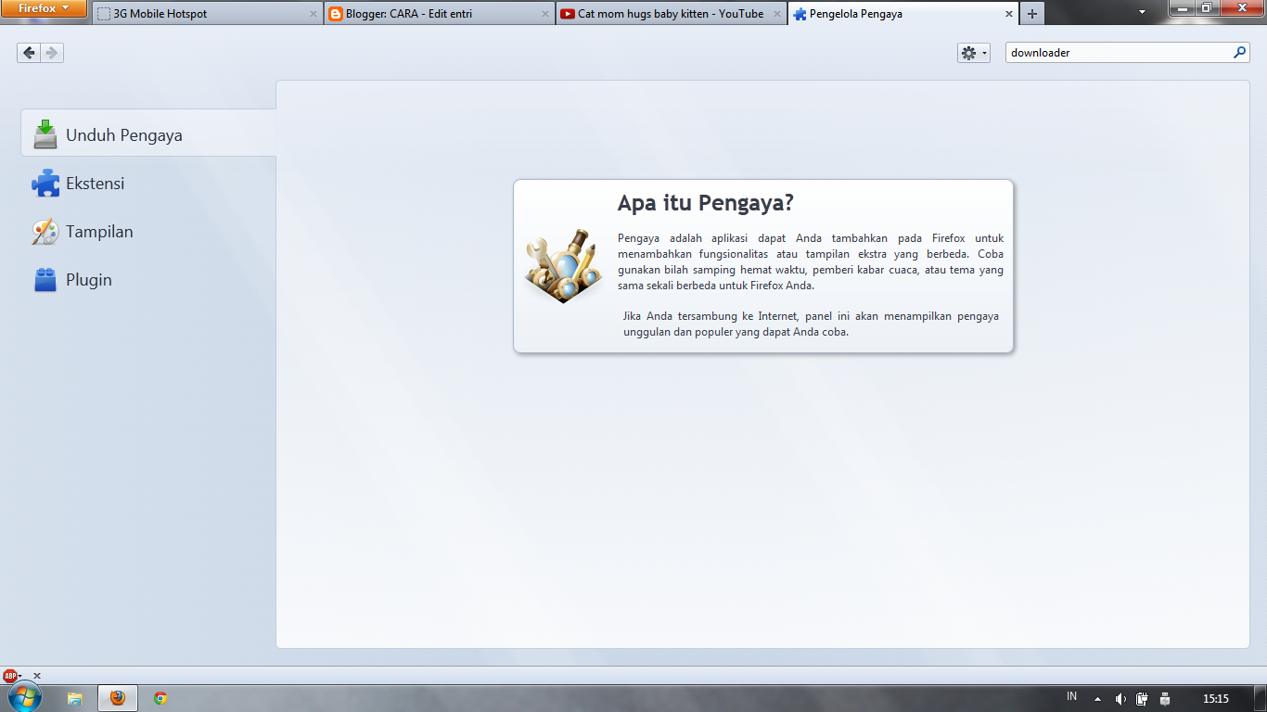Click the YouTube favicon on the third tab
The height and width of the screenshot is (712, 1267).
(568, 14)
